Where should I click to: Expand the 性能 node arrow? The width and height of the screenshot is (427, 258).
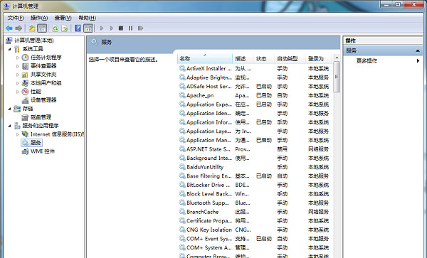pos(18,92)
